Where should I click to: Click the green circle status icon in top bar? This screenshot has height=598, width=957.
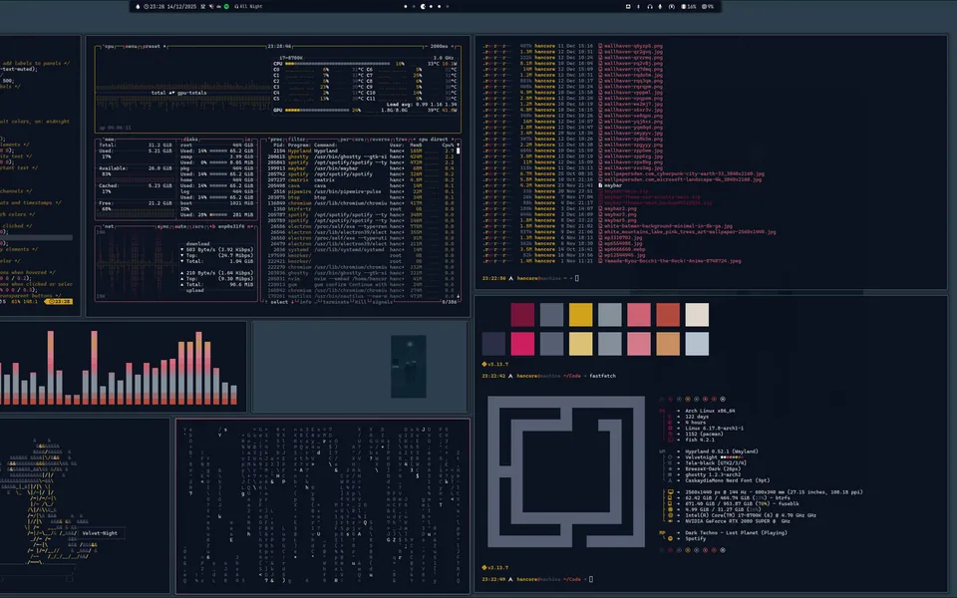tap(226, 7)
